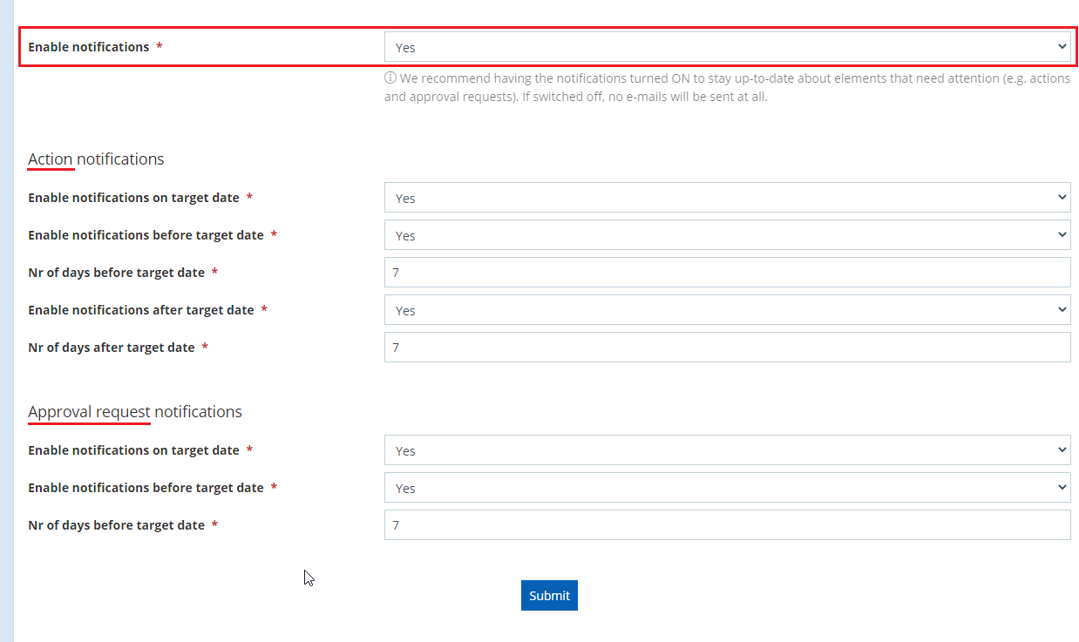
Task: Click Approval section Enable notifications before target date label
Action: click(146, 488)
